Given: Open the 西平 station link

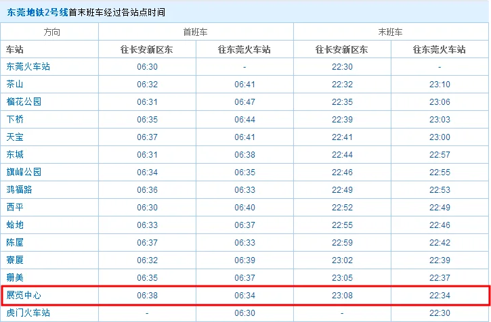Looking at the screenshot, I should (15, 207).
